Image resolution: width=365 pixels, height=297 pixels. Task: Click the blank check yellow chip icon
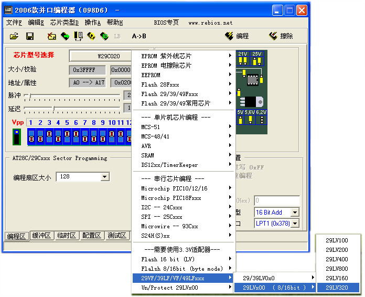pos(91,36)
